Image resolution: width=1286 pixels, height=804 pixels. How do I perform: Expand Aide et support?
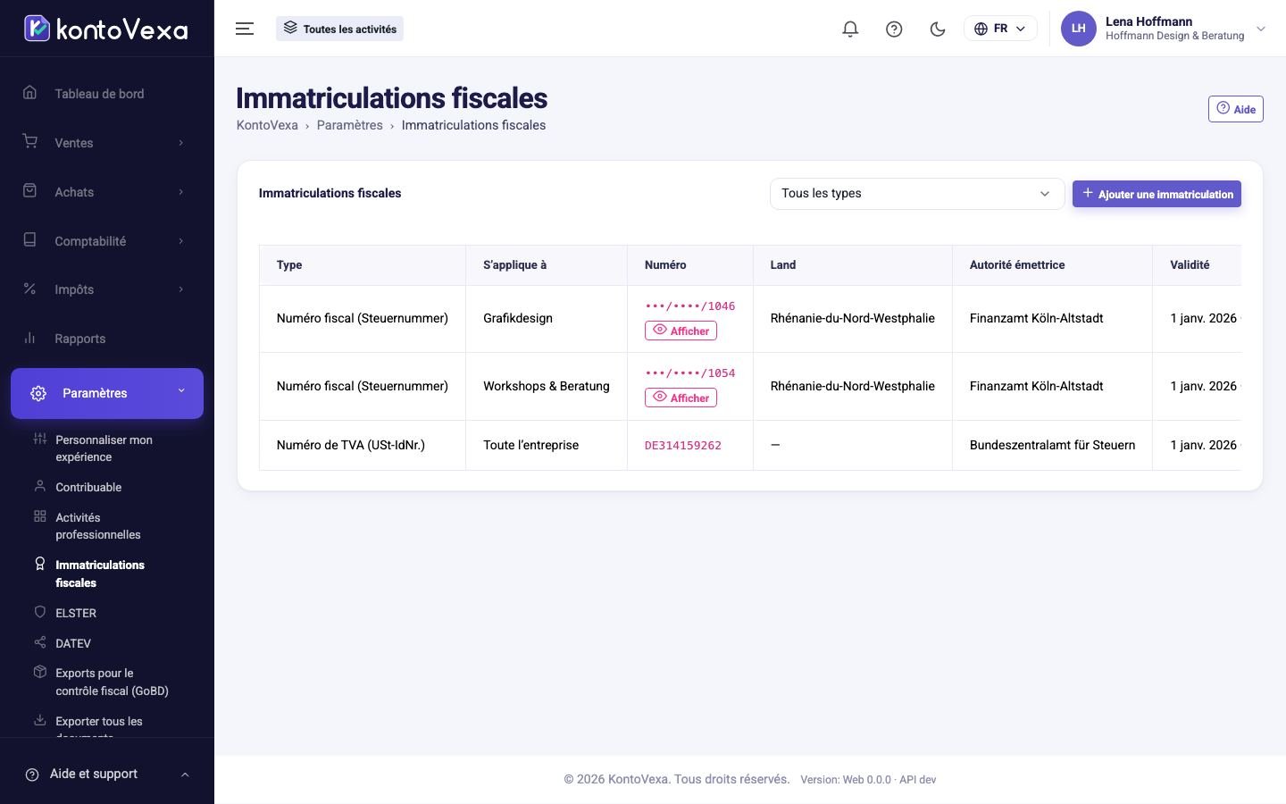106,775
